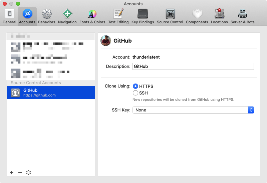
Task: Open the Source Control preferences
Action: click(170, 16)
